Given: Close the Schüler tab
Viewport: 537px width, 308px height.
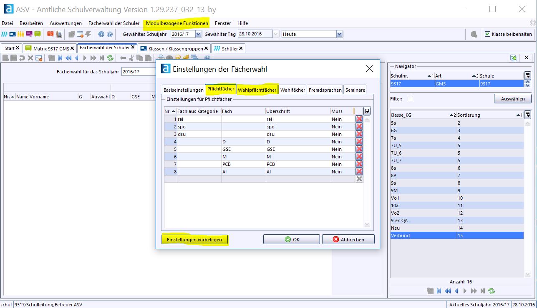Looking at the screenshot, I should point(240,48).
